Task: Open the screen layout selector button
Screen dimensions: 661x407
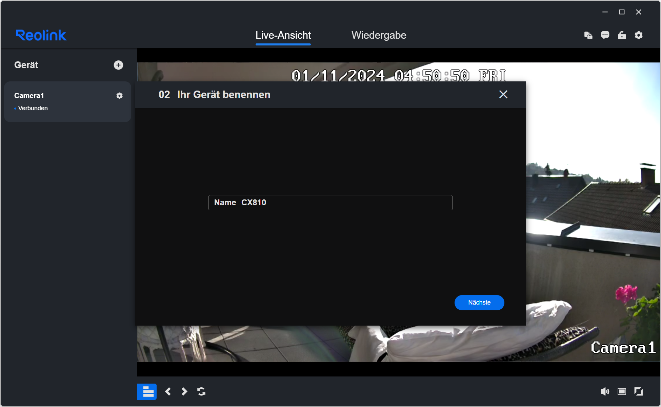Action: [x=147, y=392]
